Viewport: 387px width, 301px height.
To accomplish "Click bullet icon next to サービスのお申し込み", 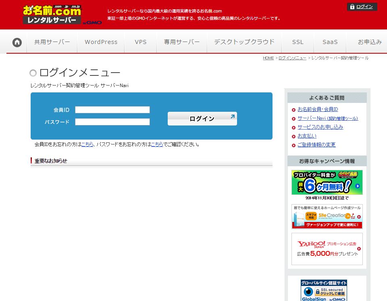I will tap(294, 128).
